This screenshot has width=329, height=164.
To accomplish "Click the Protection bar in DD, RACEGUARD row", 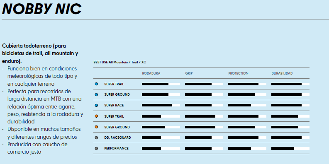I will click(247, 138).
